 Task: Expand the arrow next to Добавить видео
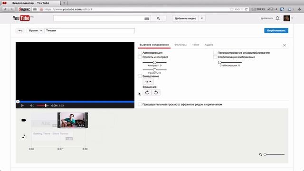coord(202,18)
